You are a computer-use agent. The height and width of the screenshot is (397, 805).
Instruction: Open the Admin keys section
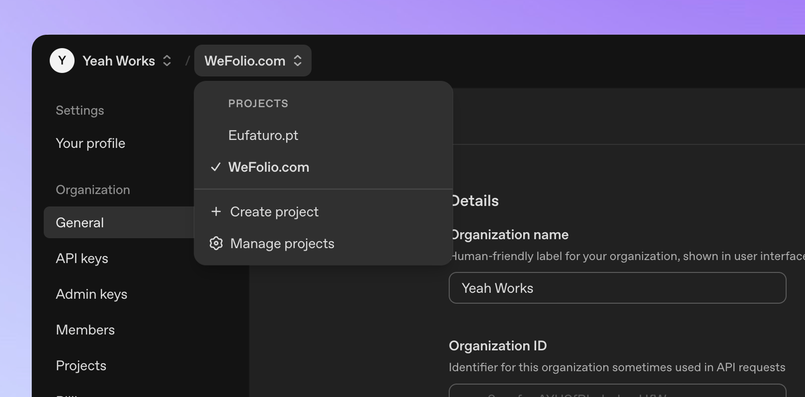(x=91, y=294)
